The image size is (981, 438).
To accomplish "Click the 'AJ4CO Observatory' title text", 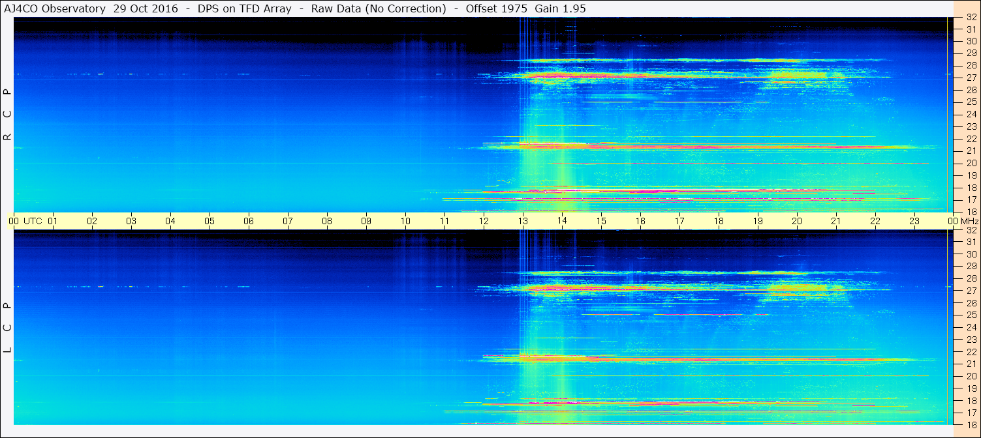I will click(x=54, y=8).
